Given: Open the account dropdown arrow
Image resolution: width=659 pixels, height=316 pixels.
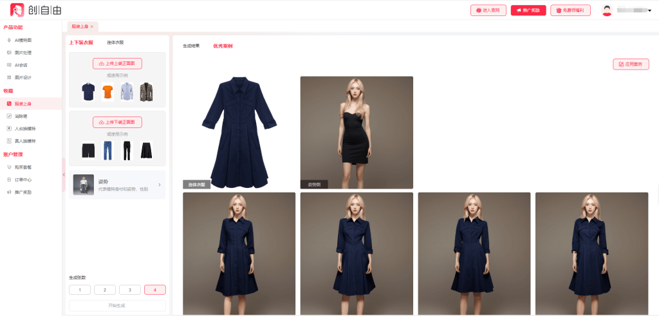Looking at the screenshot, I should [x=649, y=11].
